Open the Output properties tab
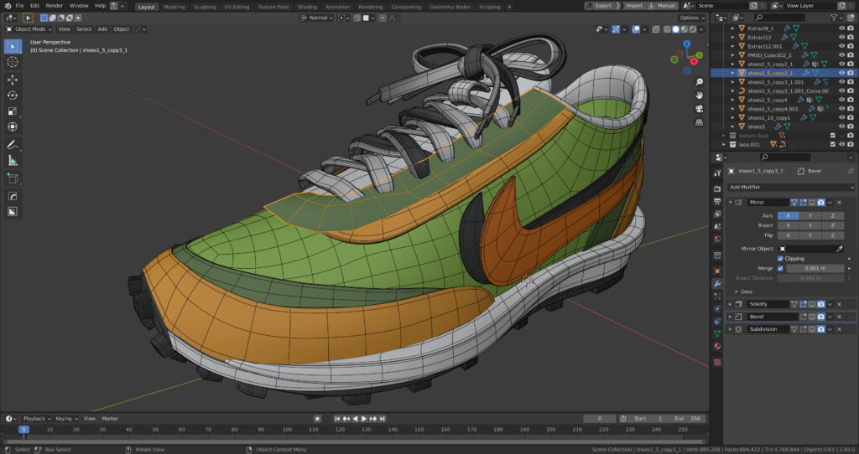Screen dimensions: 859x454 coord(717,201)
